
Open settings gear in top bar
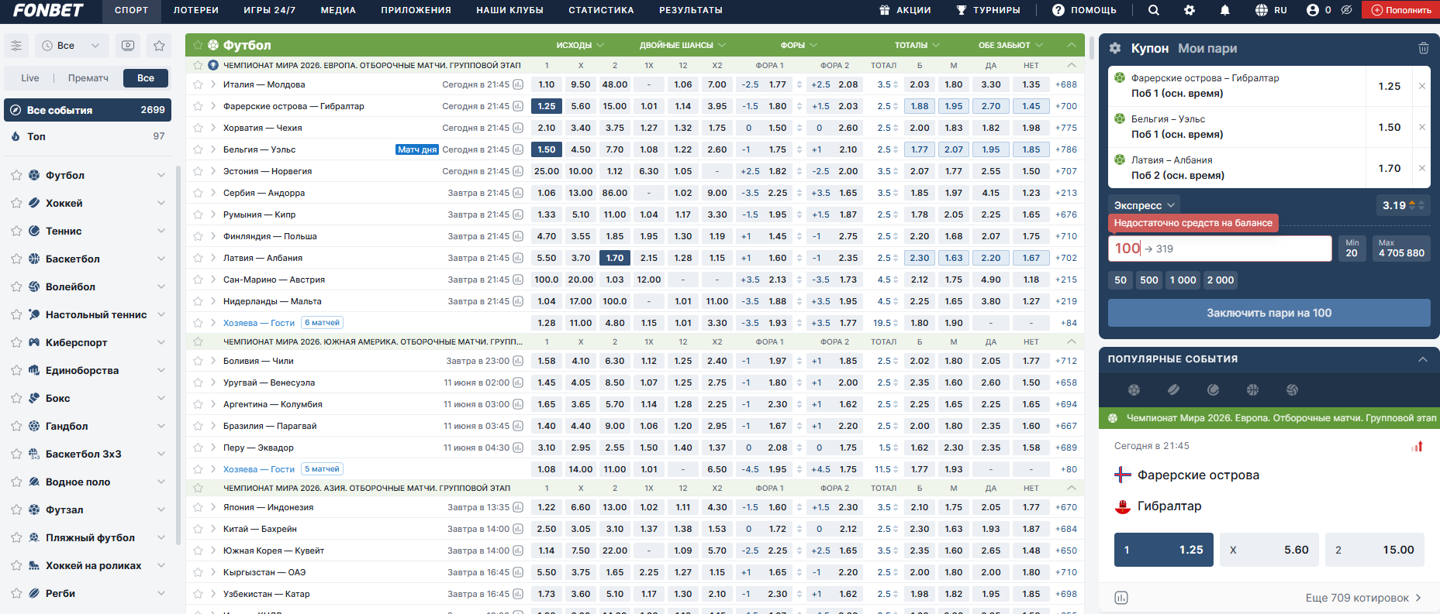[x=1189, y=10]
